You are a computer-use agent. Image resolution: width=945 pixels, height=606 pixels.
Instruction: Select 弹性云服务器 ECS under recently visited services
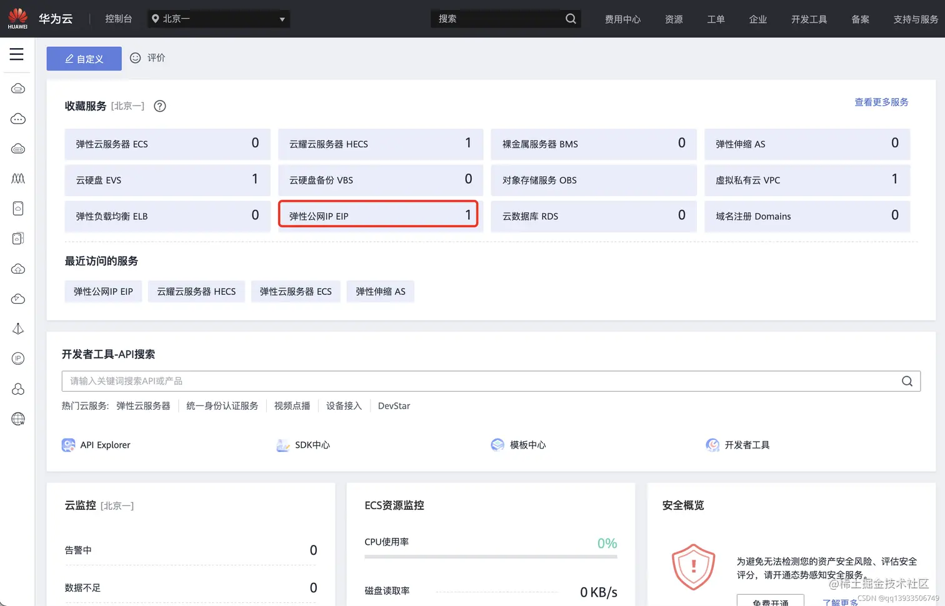click(296, 292)
